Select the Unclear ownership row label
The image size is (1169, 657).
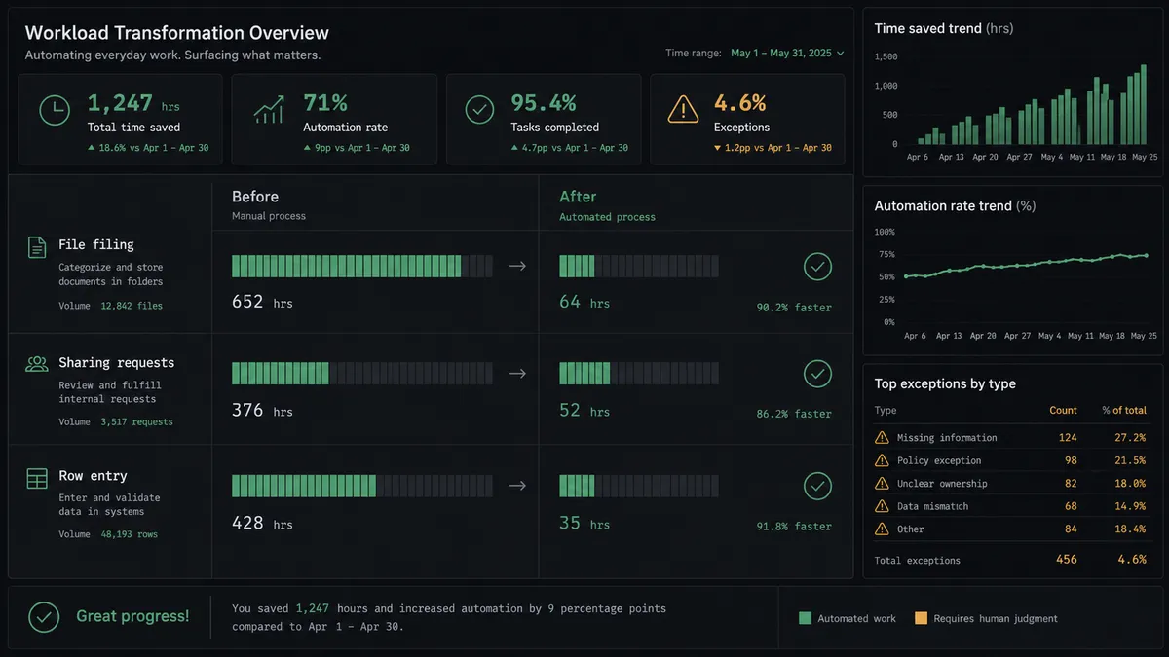942,484
